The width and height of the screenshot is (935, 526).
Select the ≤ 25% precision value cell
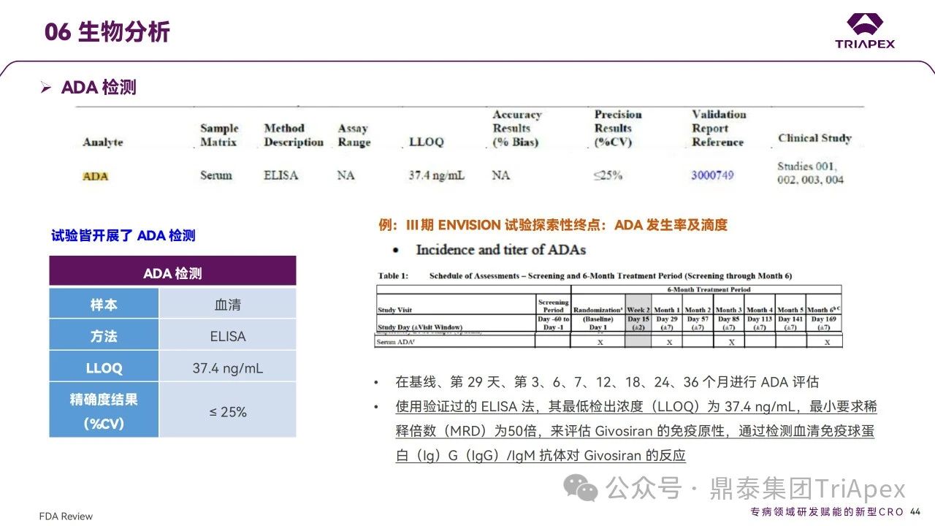click(x=228, y=411)
